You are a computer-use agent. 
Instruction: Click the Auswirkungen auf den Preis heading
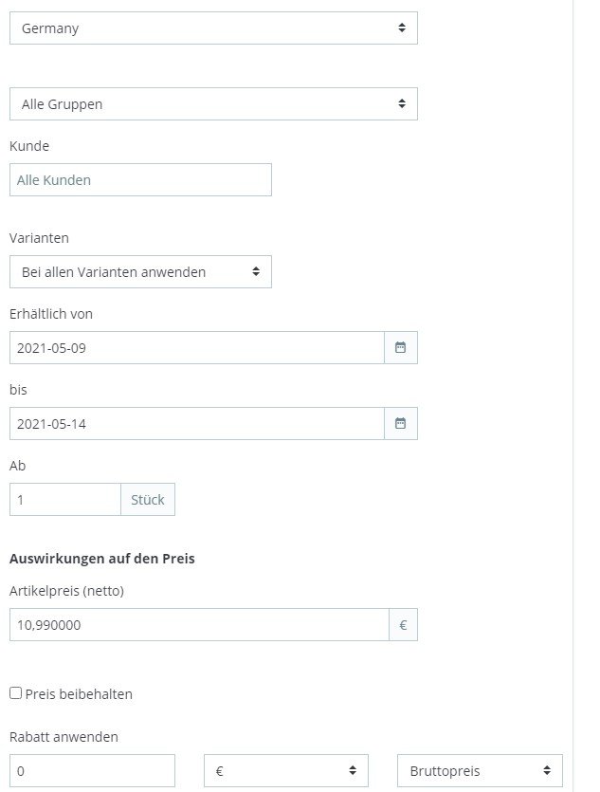102,559
